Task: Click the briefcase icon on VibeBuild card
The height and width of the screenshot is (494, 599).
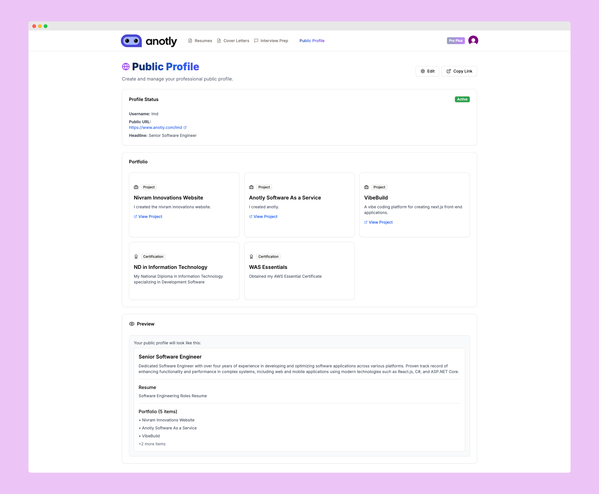Action: [366, 187]
